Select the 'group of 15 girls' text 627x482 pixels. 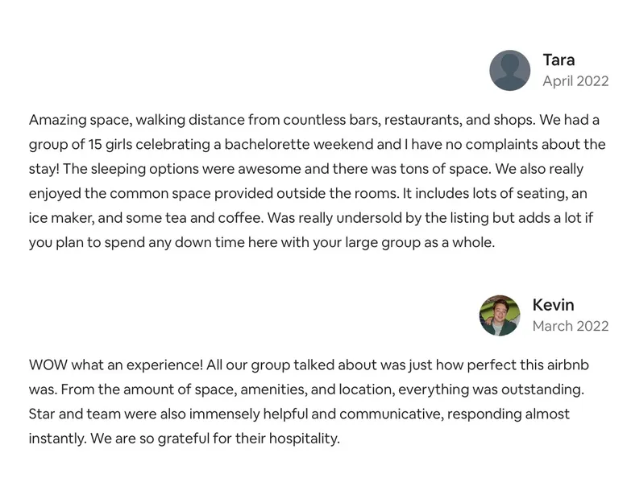click(x=81, y=144)
